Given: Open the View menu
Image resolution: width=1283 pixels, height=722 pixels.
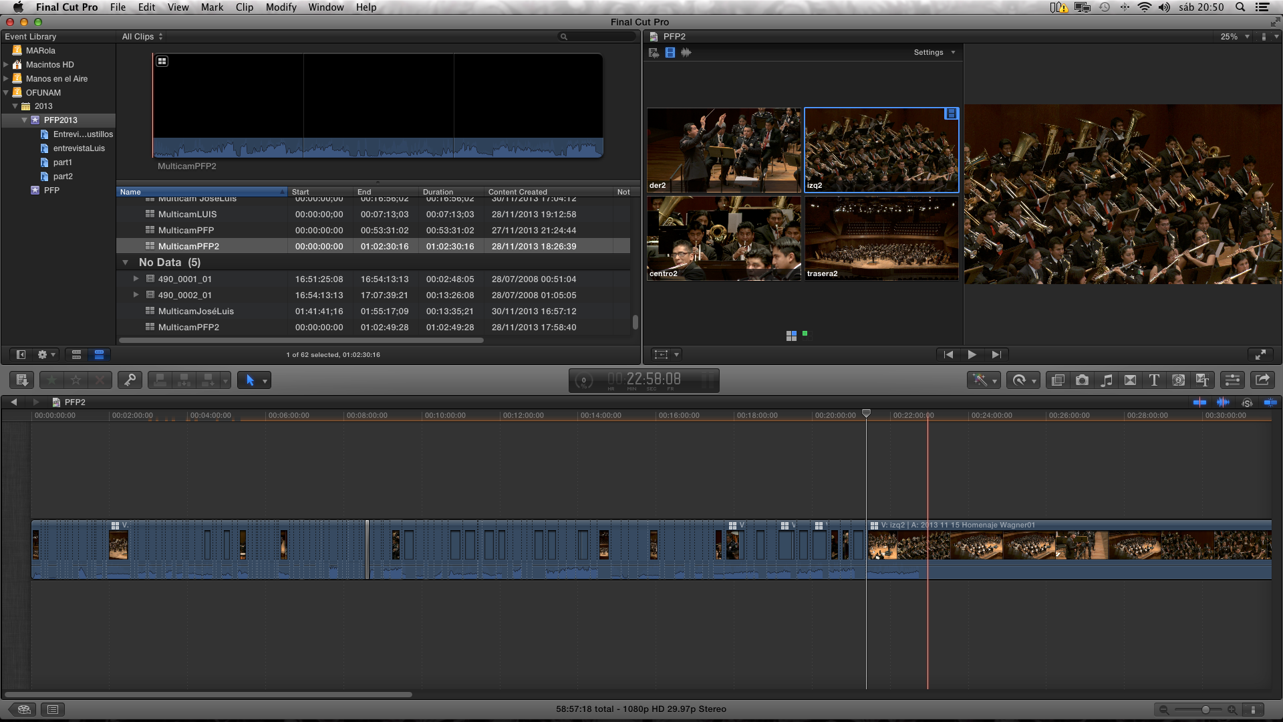Looking at the screenshot, I should pyautogui.click(x=178, y=7).
